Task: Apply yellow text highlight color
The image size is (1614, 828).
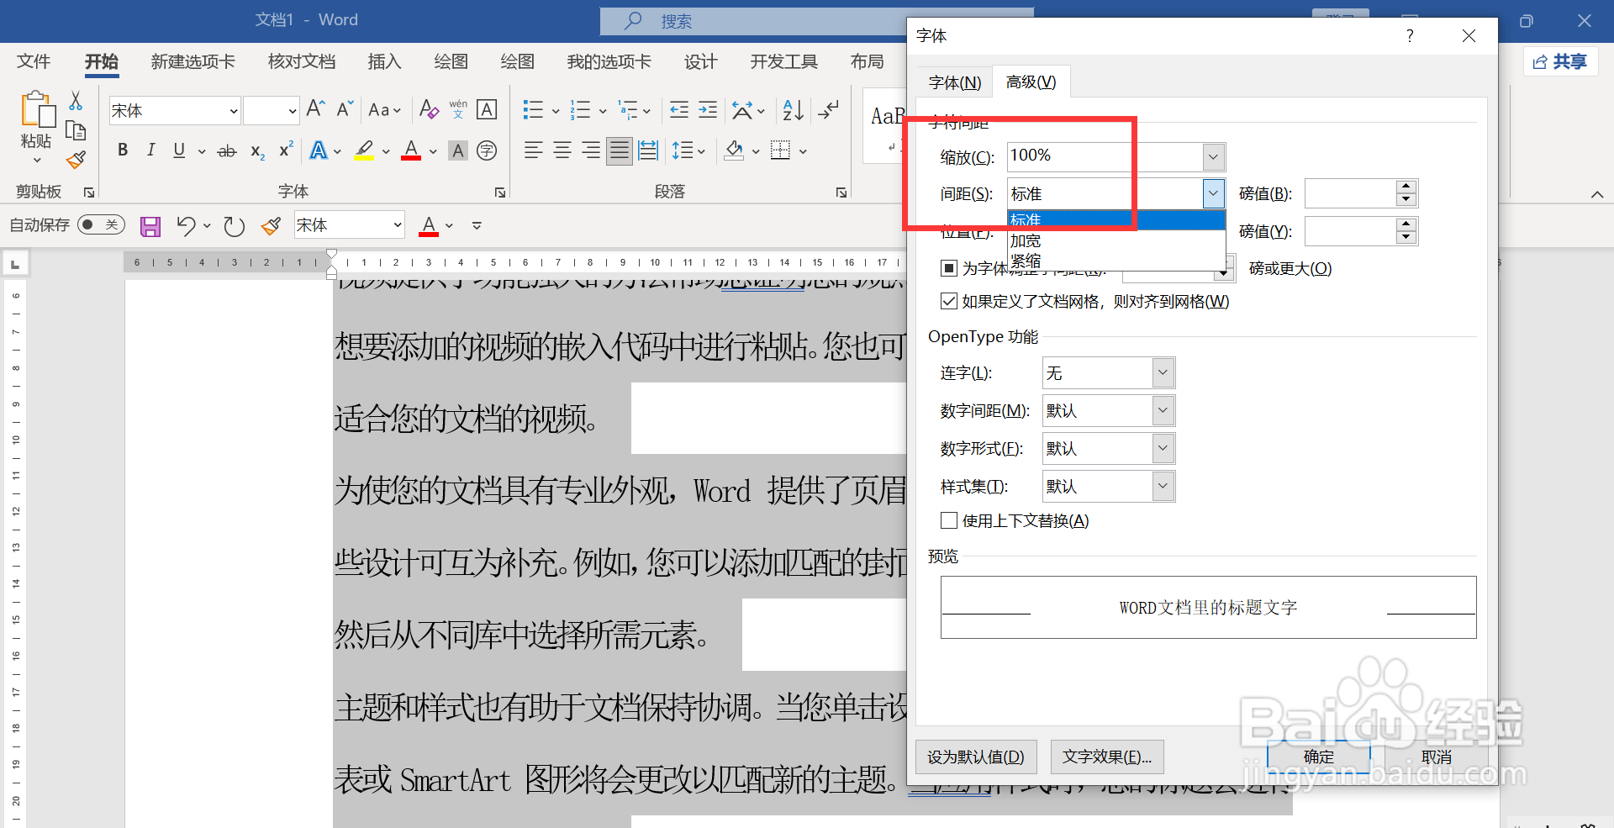Action: 364,151
